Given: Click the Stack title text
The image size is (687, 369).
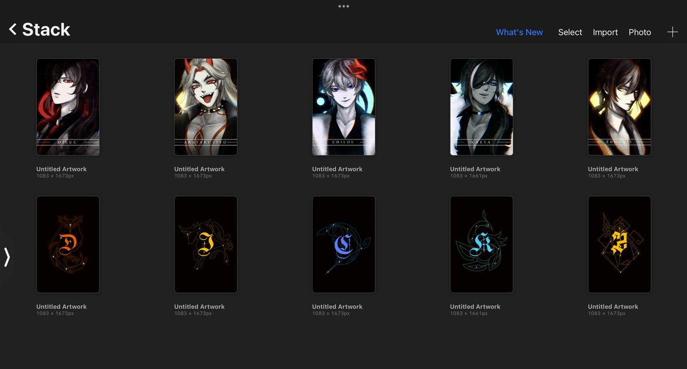Looking at the screenshot, I should tap(46, 30).
